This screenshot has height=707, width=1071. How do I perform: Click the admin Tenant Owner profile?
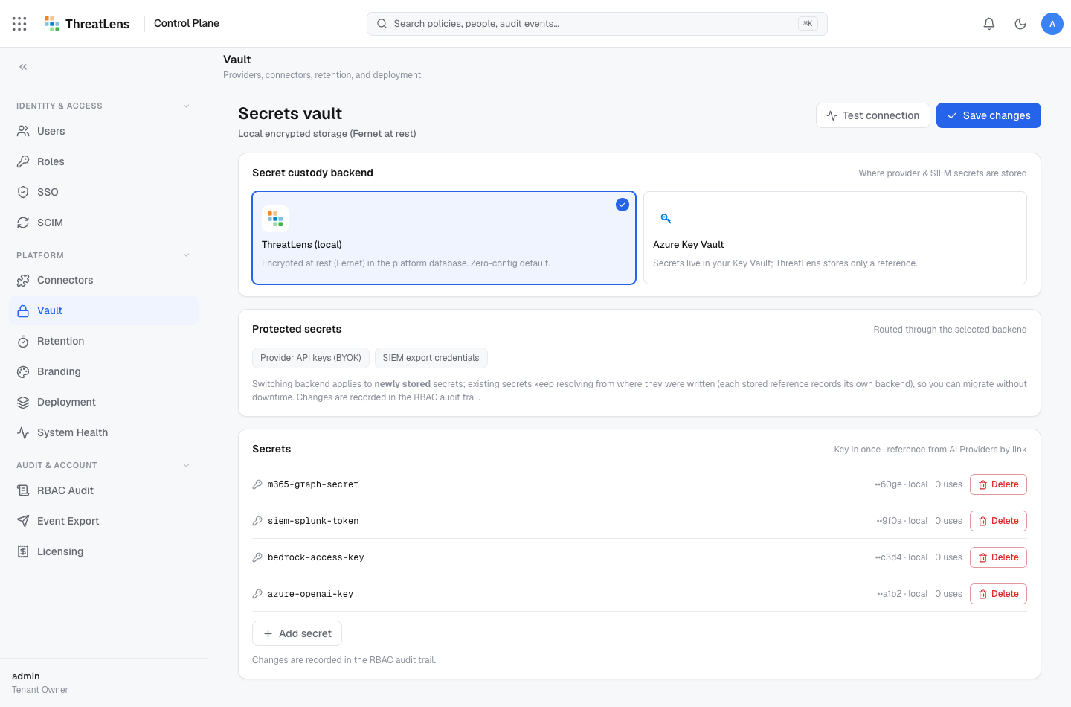tap(40, 682)
